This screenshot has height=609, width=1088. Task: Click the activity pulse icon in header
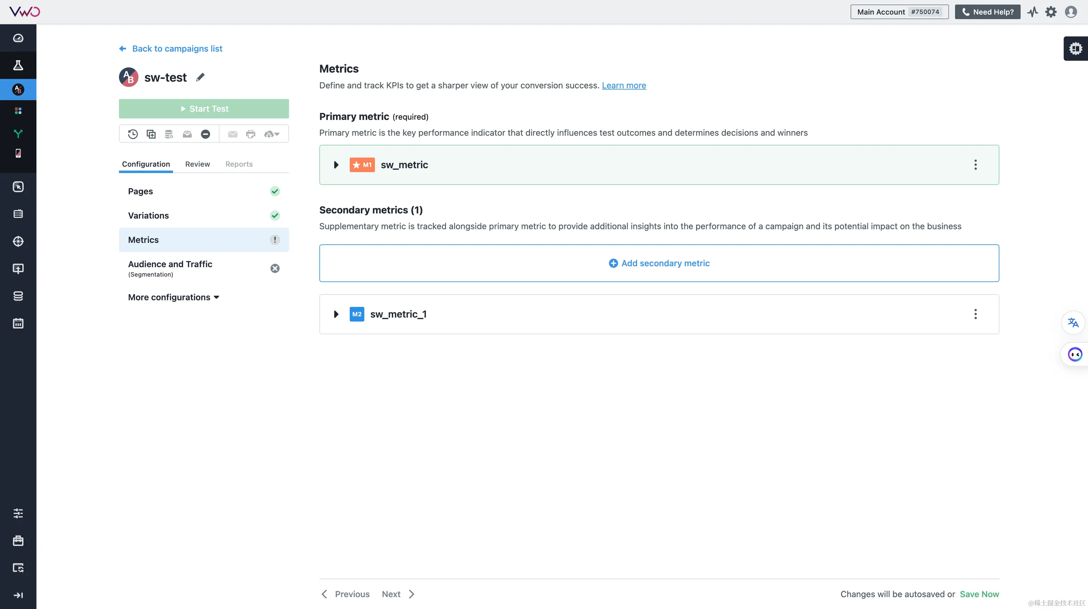(1033, 12)
